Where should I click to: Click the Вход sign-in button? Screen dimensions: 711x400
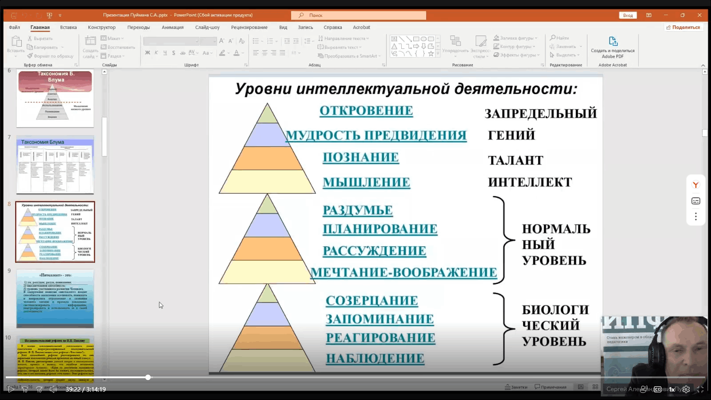pyautogui.click(x=628, y=15)
